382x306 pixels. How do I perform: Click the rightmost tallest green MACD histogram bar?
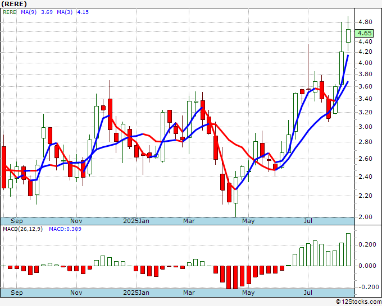348,249
